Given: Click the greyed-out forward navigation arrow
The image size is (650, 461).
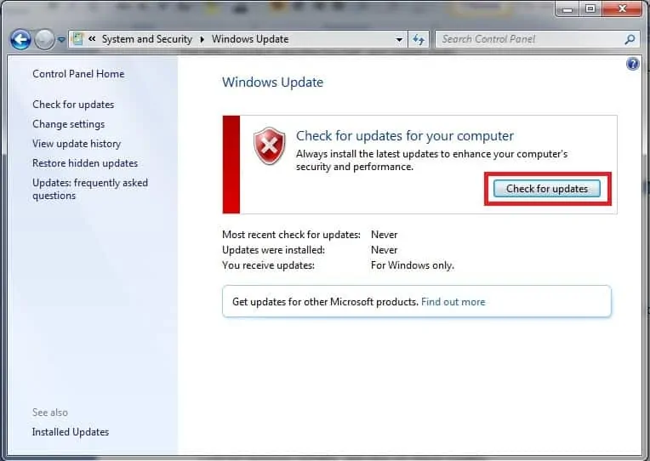Looking at the screenshot, I should (x=44, y=40).
